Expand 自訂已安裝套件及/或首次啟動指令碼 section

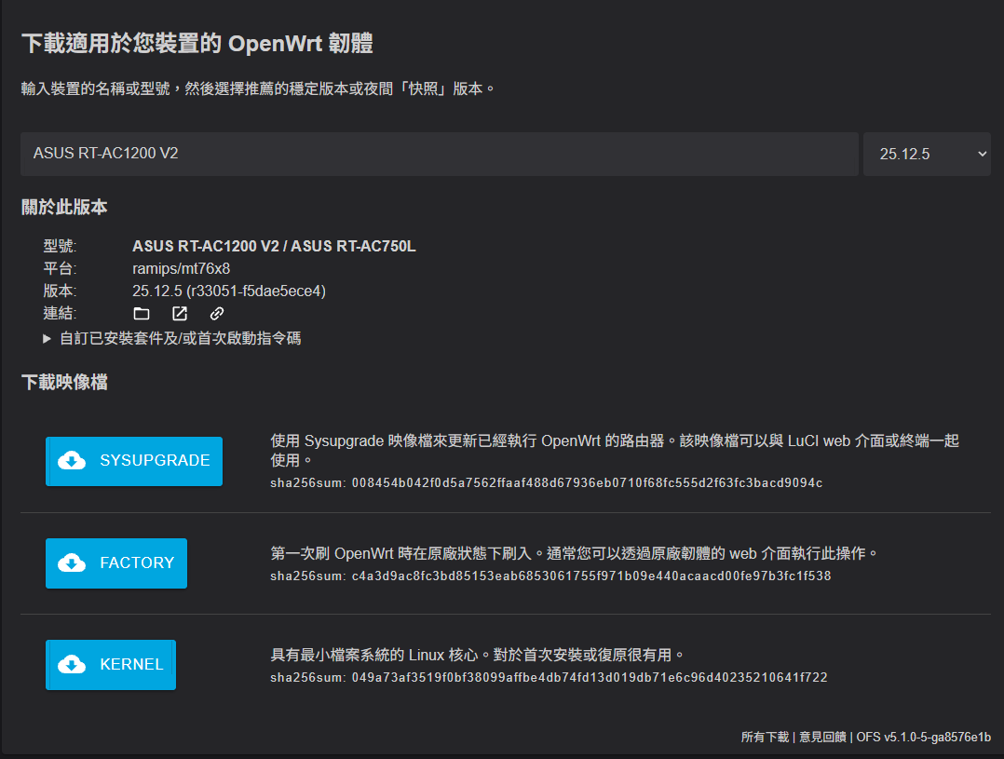tap(171, 338)
